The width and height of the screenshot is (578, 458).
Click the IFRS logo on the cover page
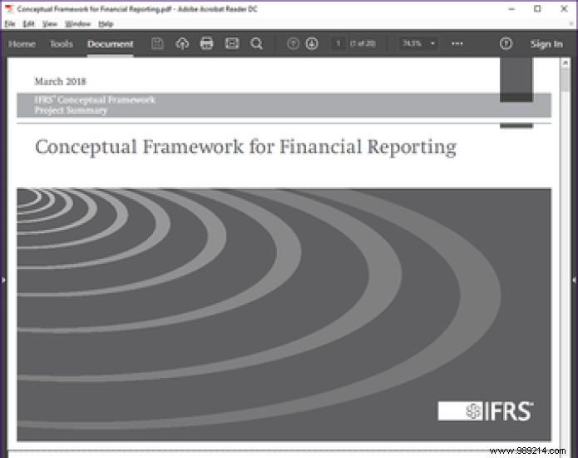tap(485, 411)
